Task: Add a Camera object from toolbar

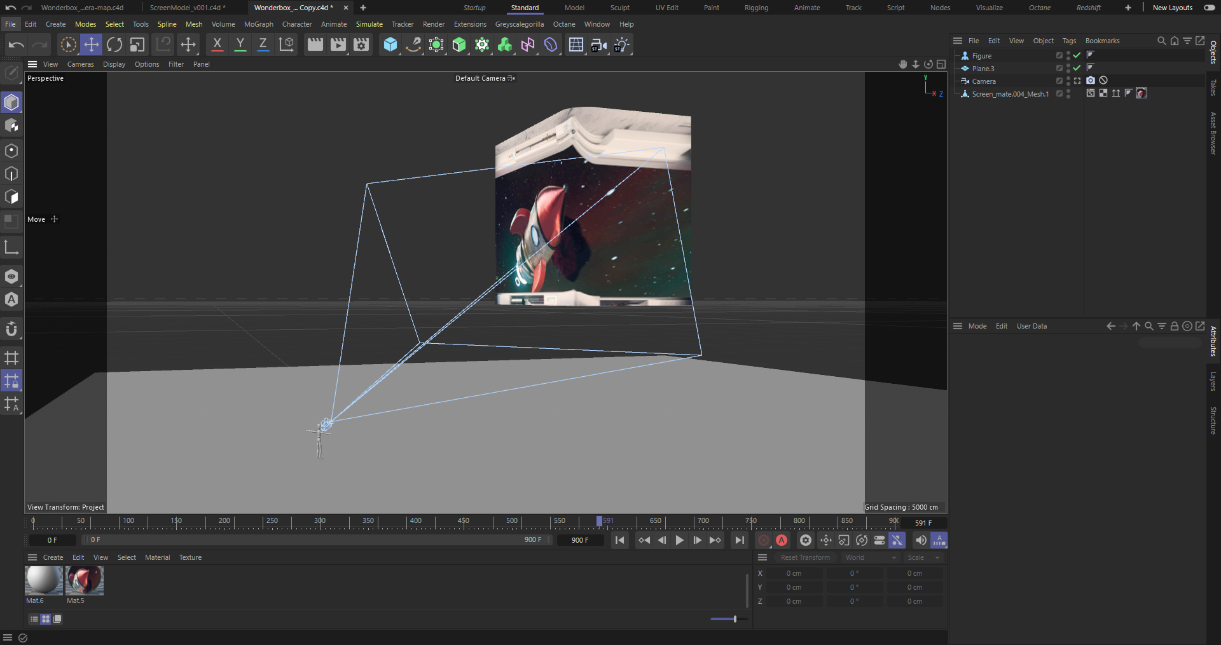Action: (598, 44)
